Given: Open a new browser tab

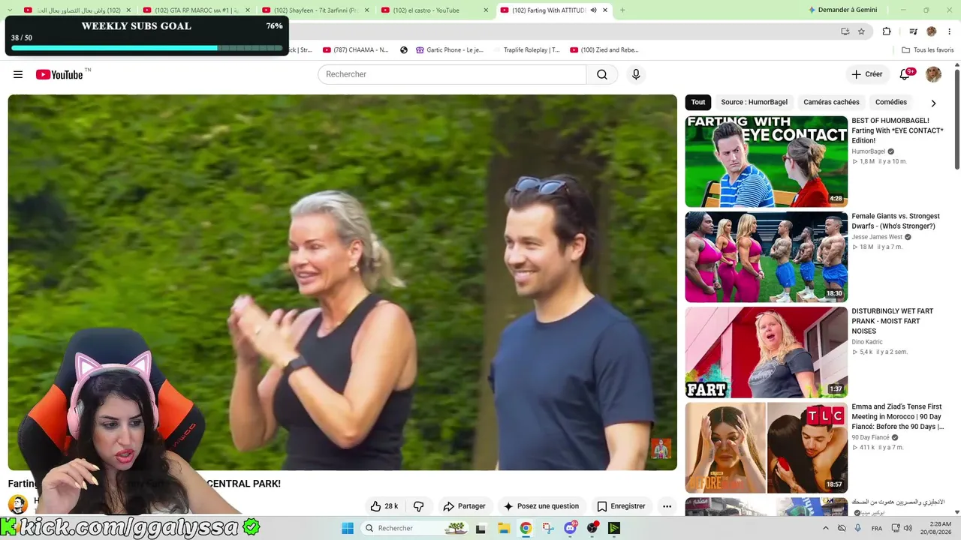Looking at the screenshot, I should click(622, 10).
